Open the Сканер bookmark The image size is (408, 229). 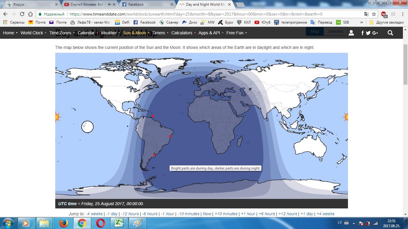click(169, 22)
